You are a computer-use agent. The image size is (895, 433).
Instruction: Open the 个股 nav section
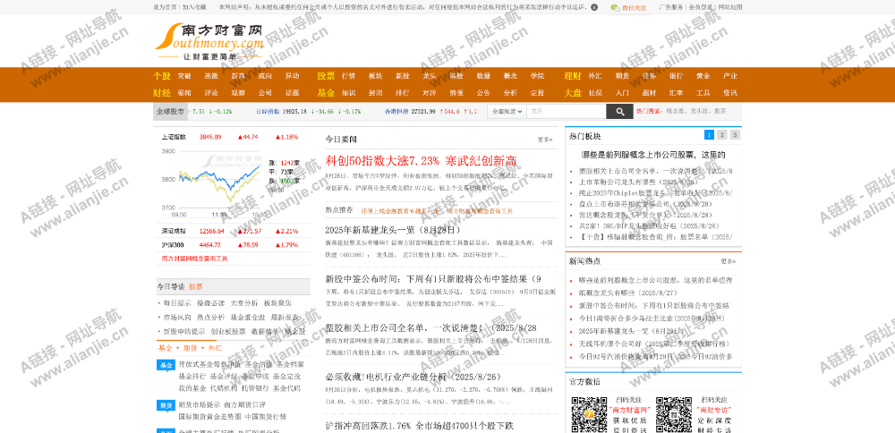[x=161, y=76]
